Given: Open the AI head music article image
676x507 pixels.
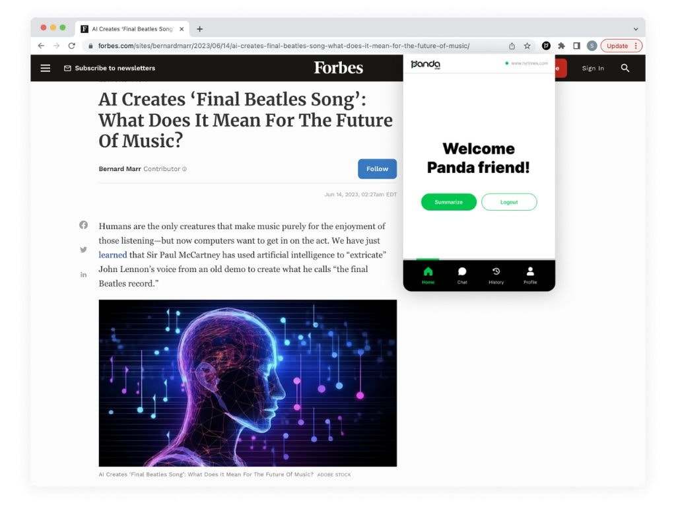Looking at the screenshot, I should pyautogui.click(x=248, y=384).
